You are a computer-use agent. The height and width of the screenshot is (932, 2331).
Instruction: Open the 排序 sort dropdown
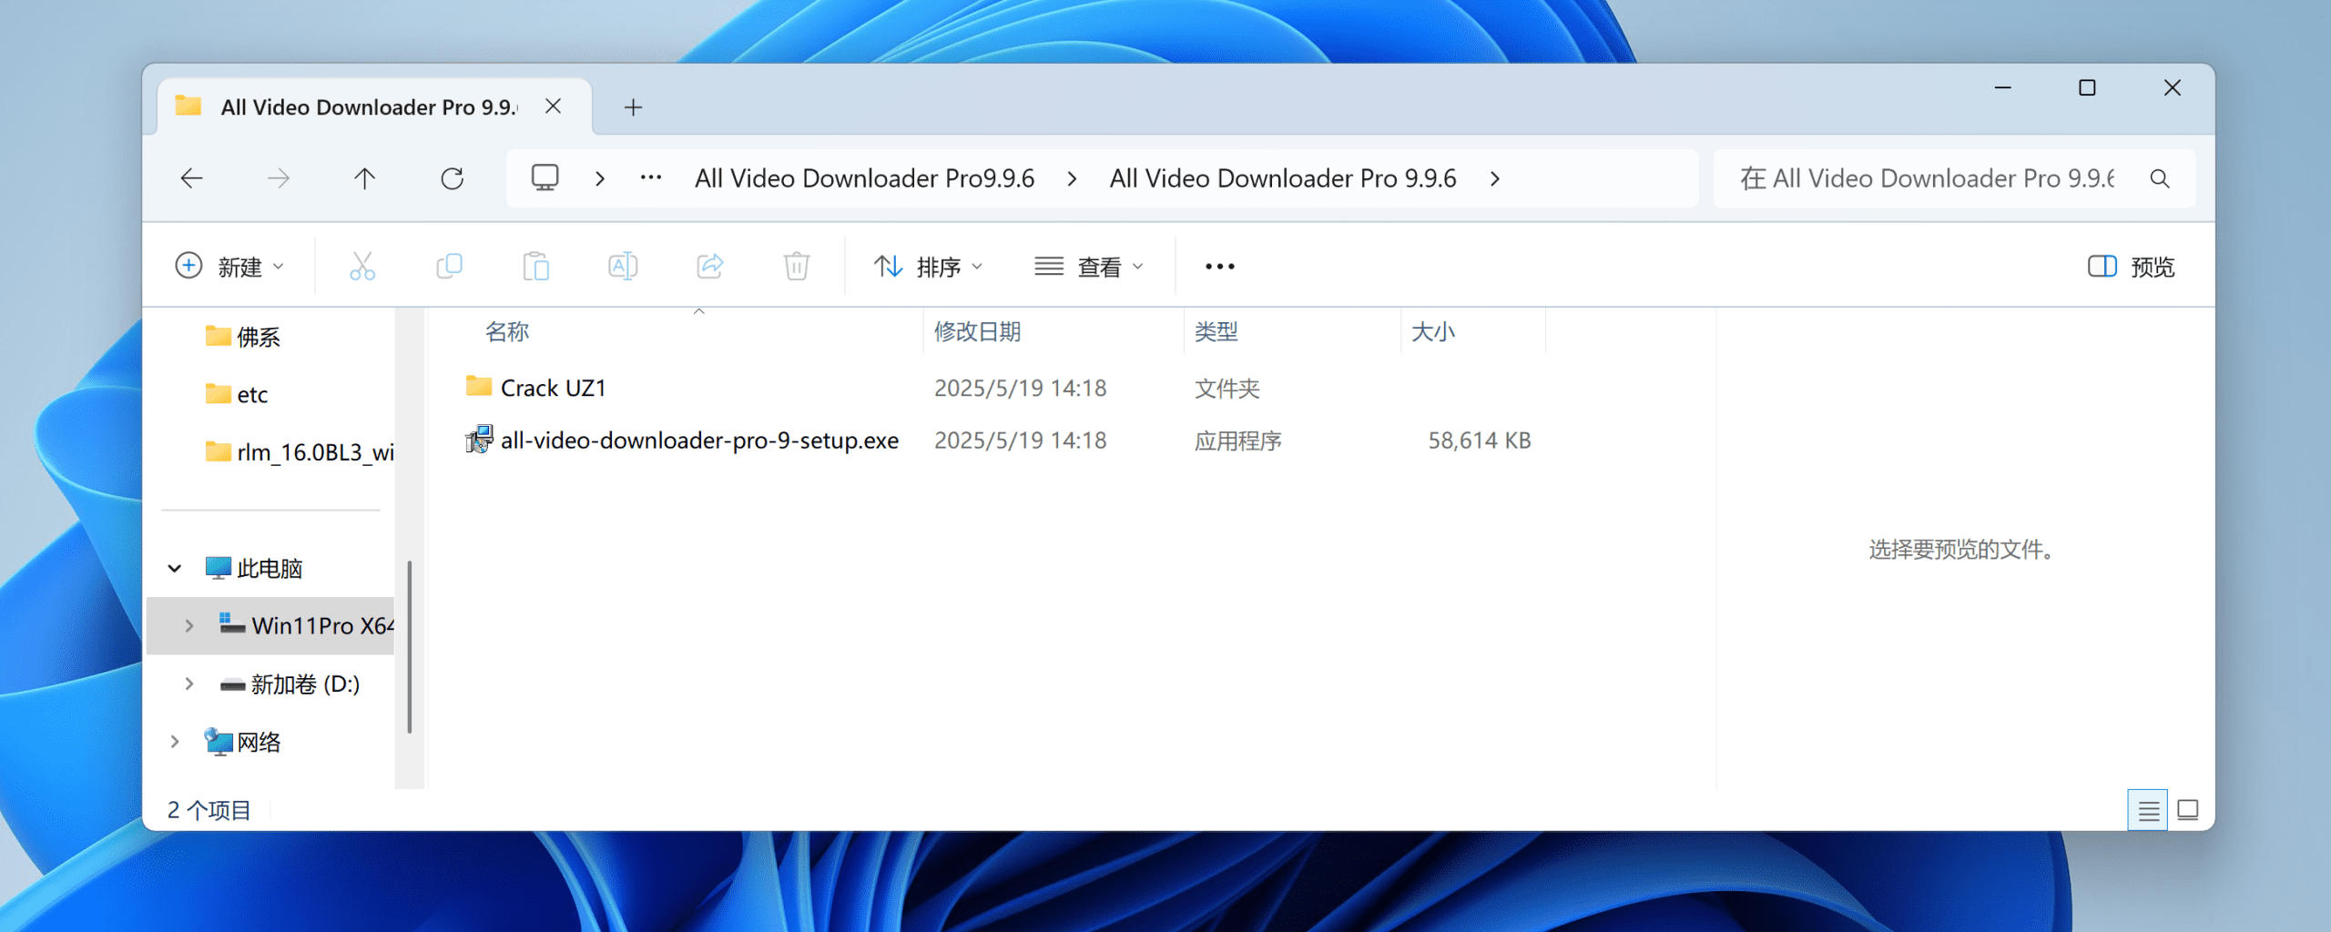(928, 267)
